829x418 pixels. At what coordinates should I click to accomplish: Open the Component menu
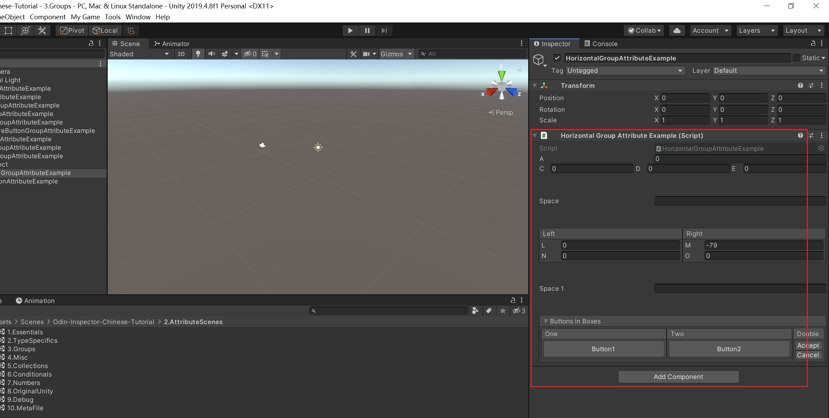tap(48, 17)
